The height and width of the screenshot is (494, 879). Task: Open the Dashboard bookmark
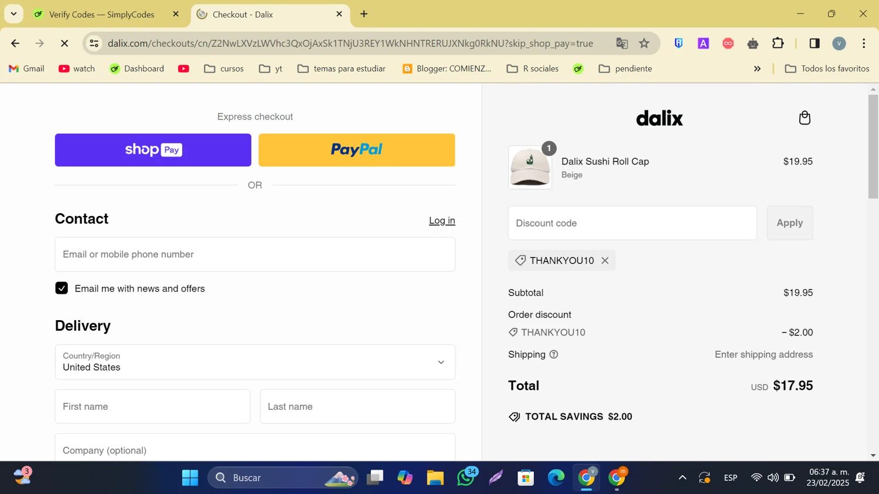(137, 68)
